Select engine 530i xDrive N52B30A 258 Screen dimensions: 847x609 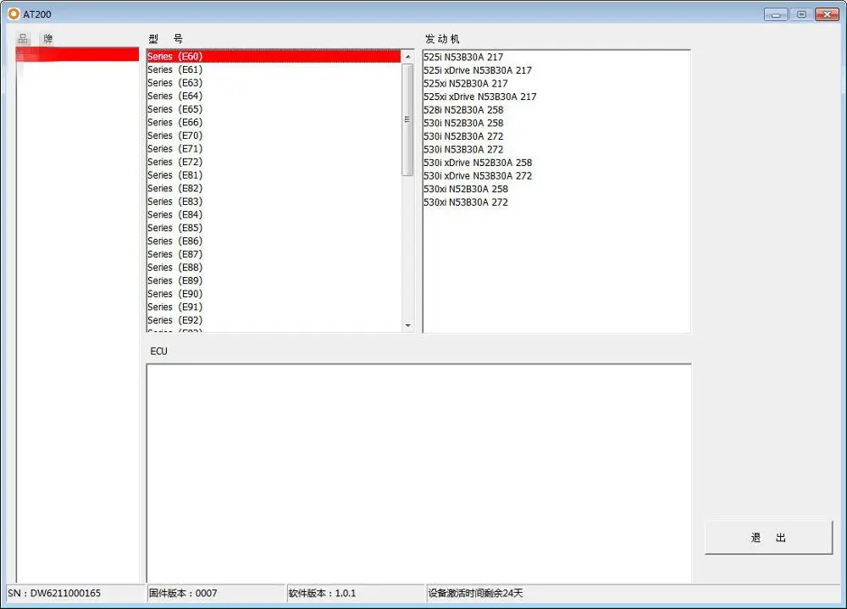[x=478, y=163]
